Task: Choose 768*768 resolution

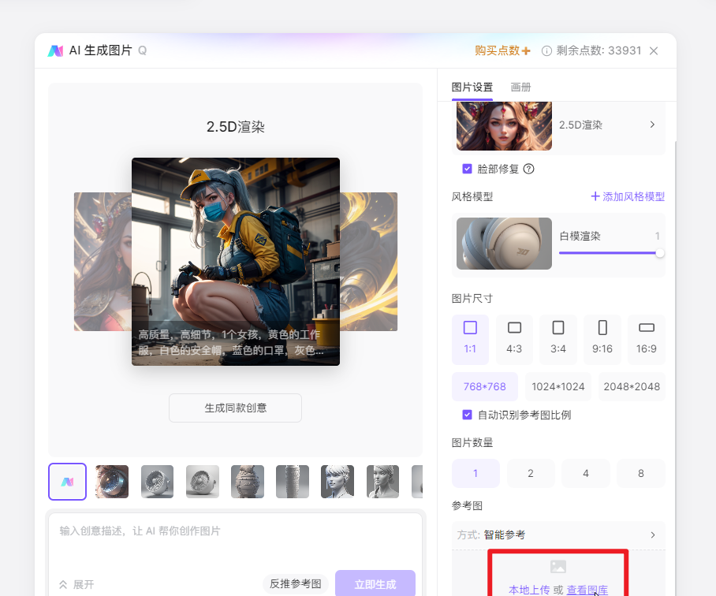Action: [x=485, y=386]
